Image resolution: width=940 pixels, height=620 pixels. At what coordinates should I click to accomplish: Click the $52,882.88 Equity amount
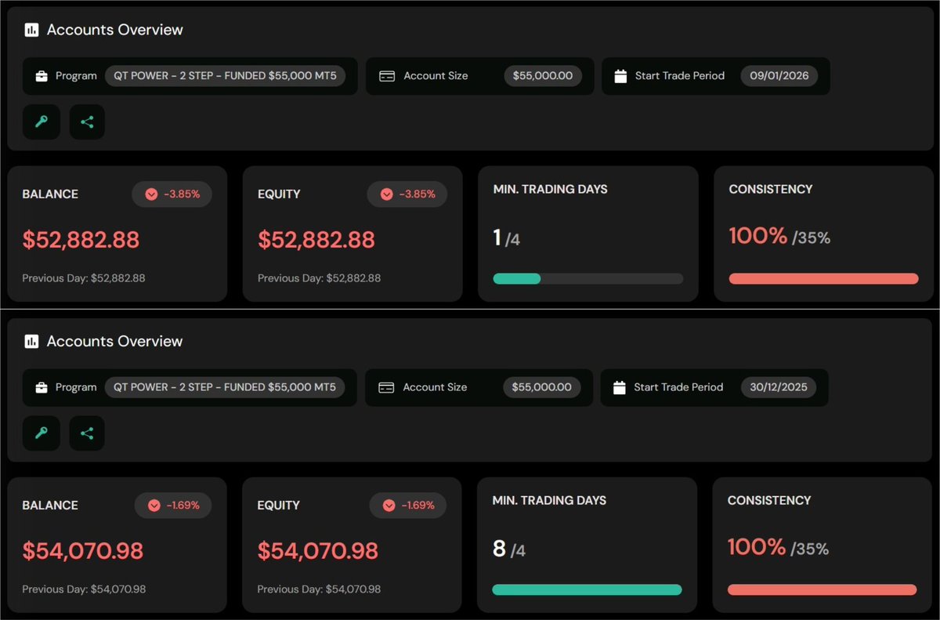point(316,240)
